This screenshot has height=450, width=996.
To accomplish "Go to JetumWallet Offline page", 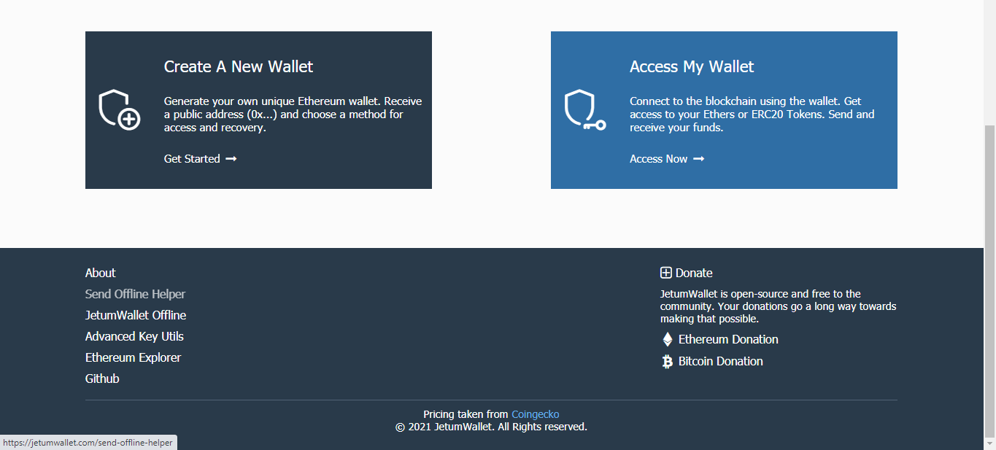I will point(136,315).
